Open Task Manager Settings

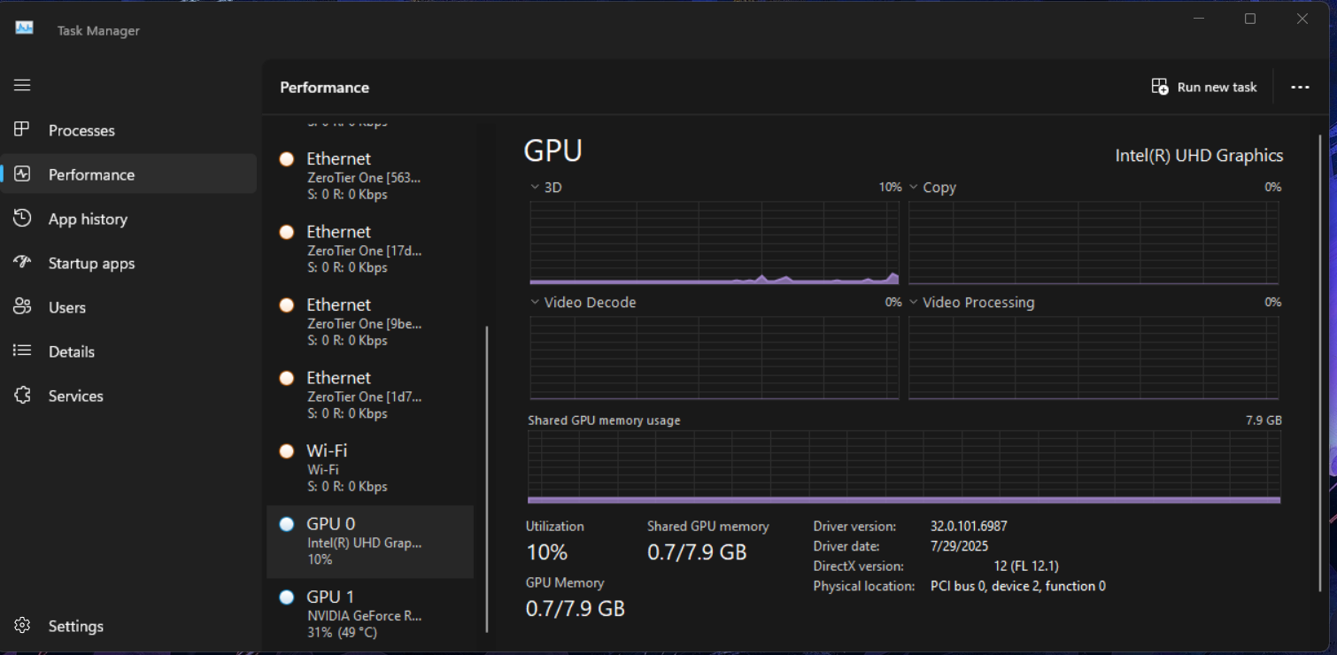pyautogui.click(x=128, y=626)
